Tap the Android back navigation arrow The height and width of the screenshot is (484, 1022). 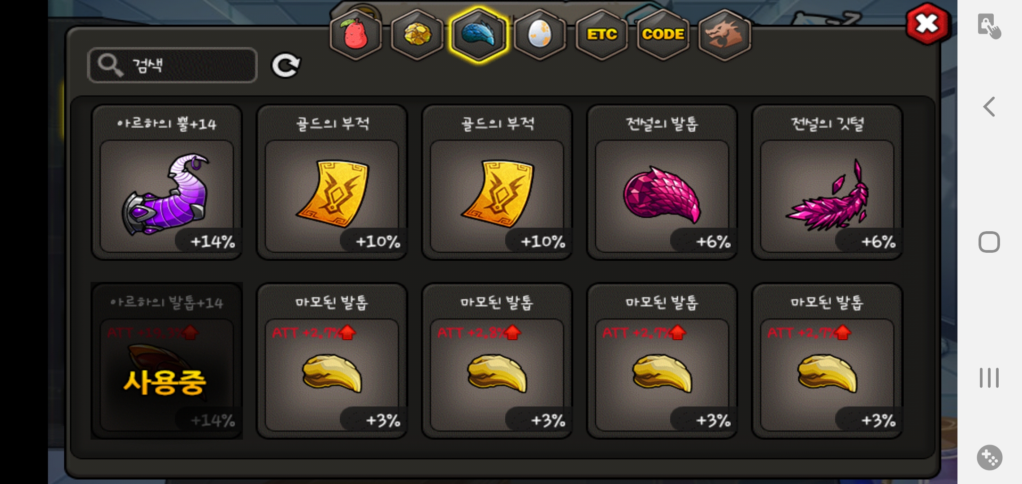coord(989,107)
